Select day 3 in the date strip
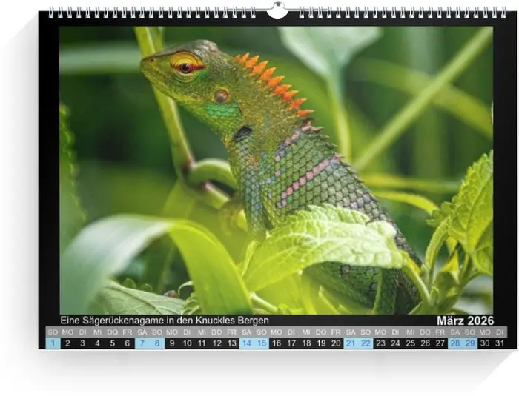Image resolution: width=519 pixels, height=396 pixels. pos(82,343)
